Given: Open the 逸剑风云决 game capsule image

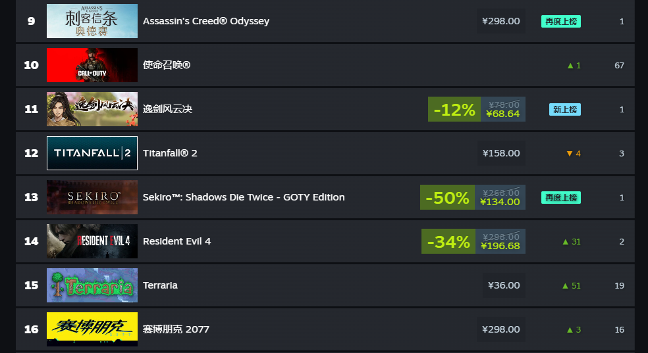Looking at the screenshot, I should 92,109.
